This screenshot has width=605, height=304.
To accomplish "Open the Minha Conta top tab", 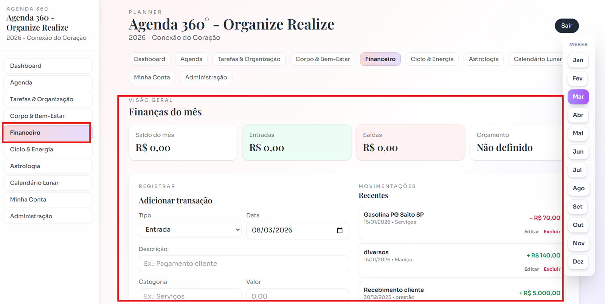I will tap(152, 78).
